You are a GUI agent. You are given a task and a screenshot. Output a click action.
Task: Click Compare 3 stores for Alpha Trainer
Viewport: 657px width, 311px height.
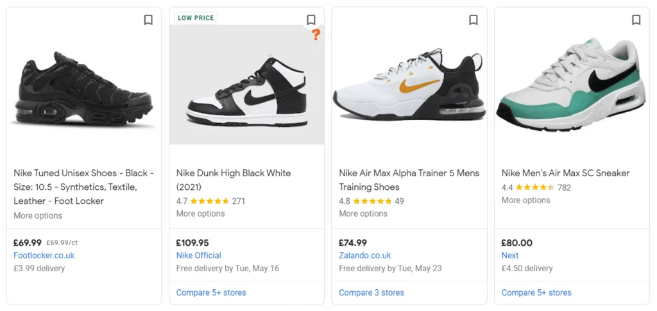(371, 292)
